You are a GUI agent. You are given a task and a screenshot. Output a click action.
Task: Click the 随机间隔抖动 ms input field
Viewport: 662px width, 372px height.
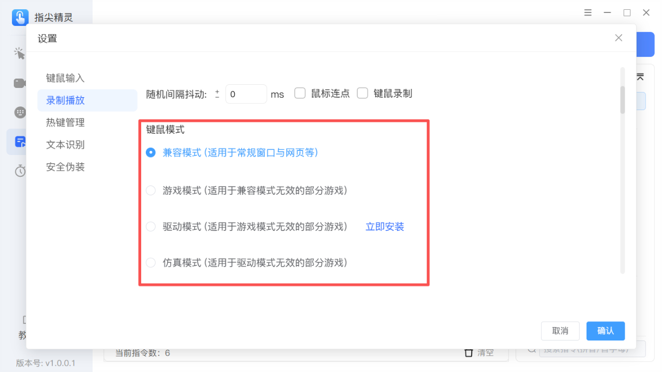246,94
